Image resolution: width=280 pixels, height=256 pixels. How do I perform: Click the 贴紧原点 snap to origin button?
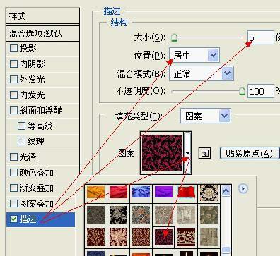[x=250, y=153]
